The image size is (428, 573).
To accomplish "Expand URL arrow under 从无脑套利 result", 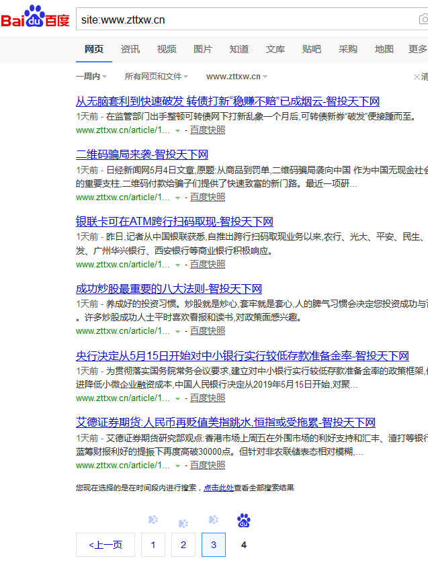I will (177, 131).
